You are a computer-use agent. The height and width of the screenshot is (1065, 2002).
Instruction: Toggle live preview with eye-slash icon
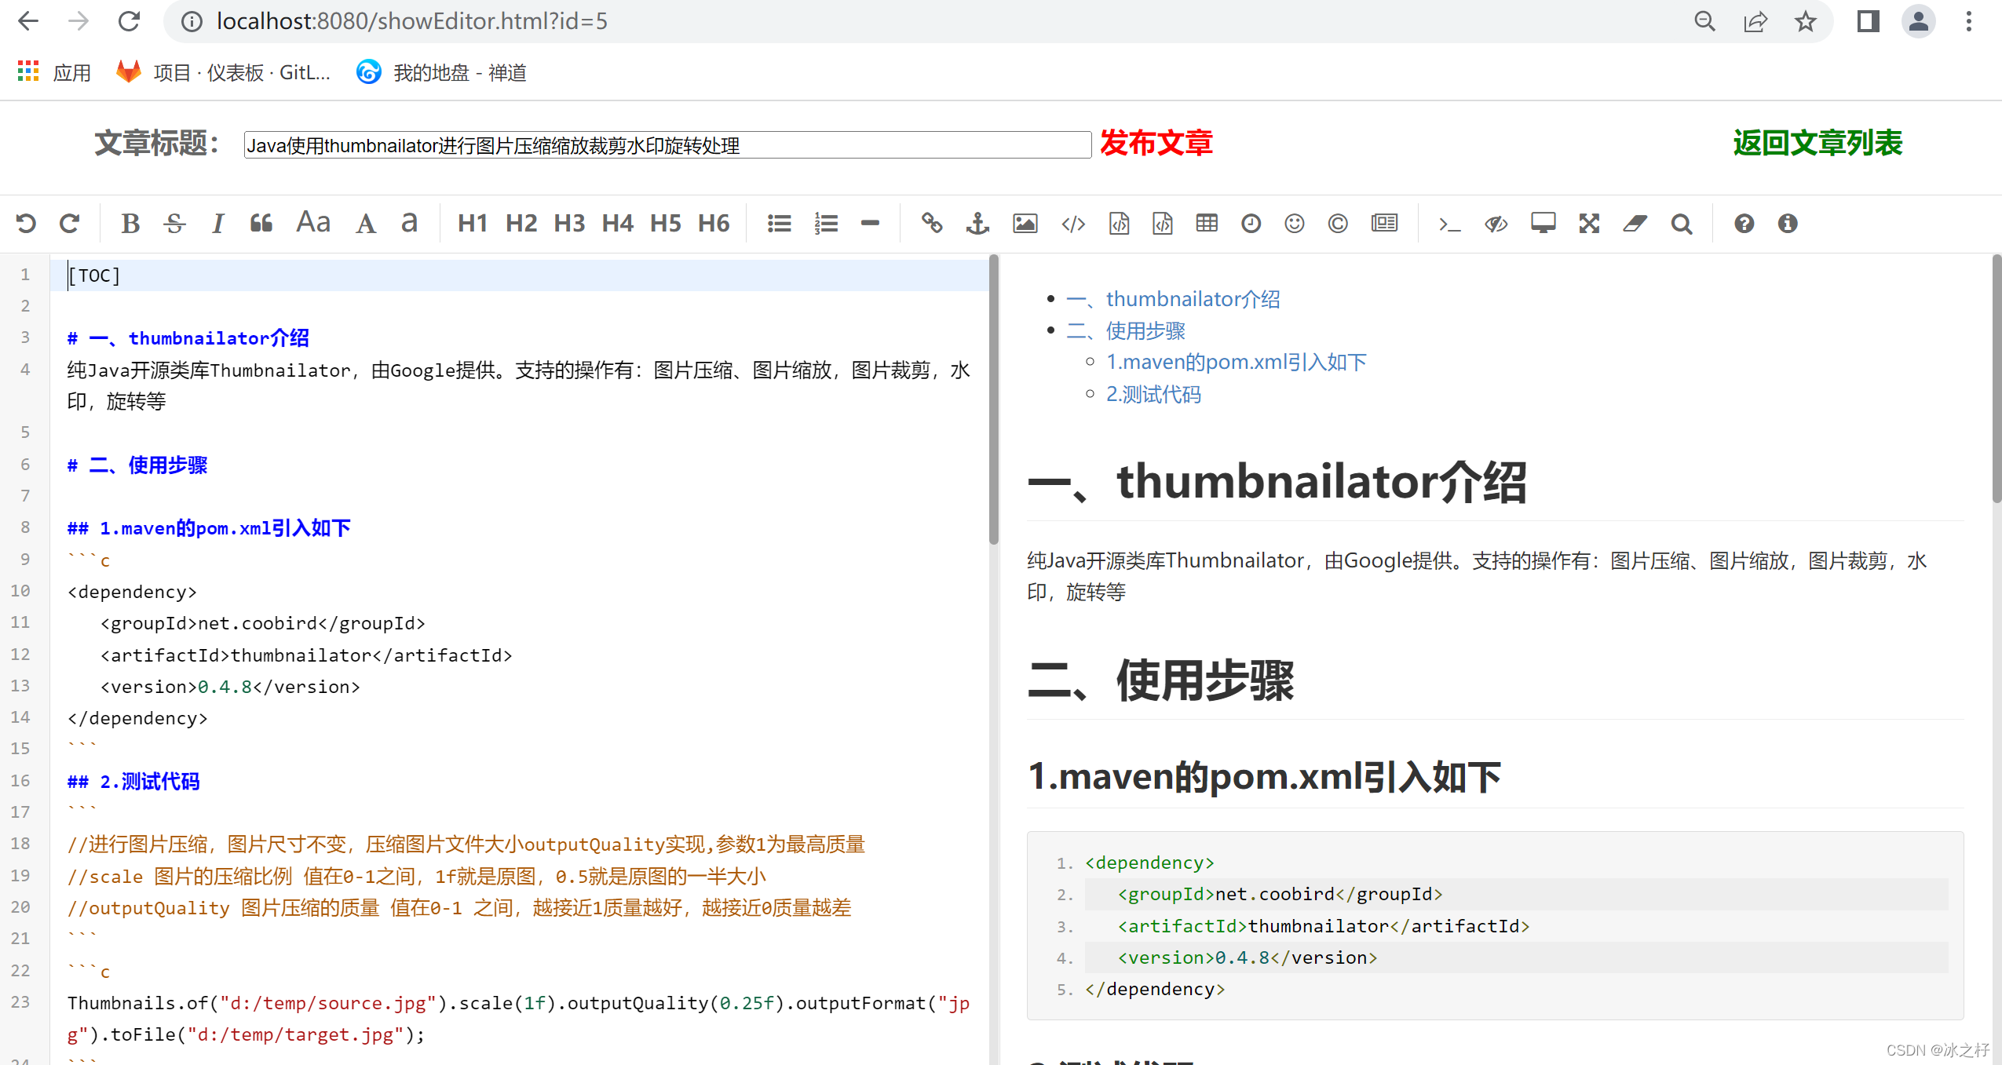[1496, 224]
